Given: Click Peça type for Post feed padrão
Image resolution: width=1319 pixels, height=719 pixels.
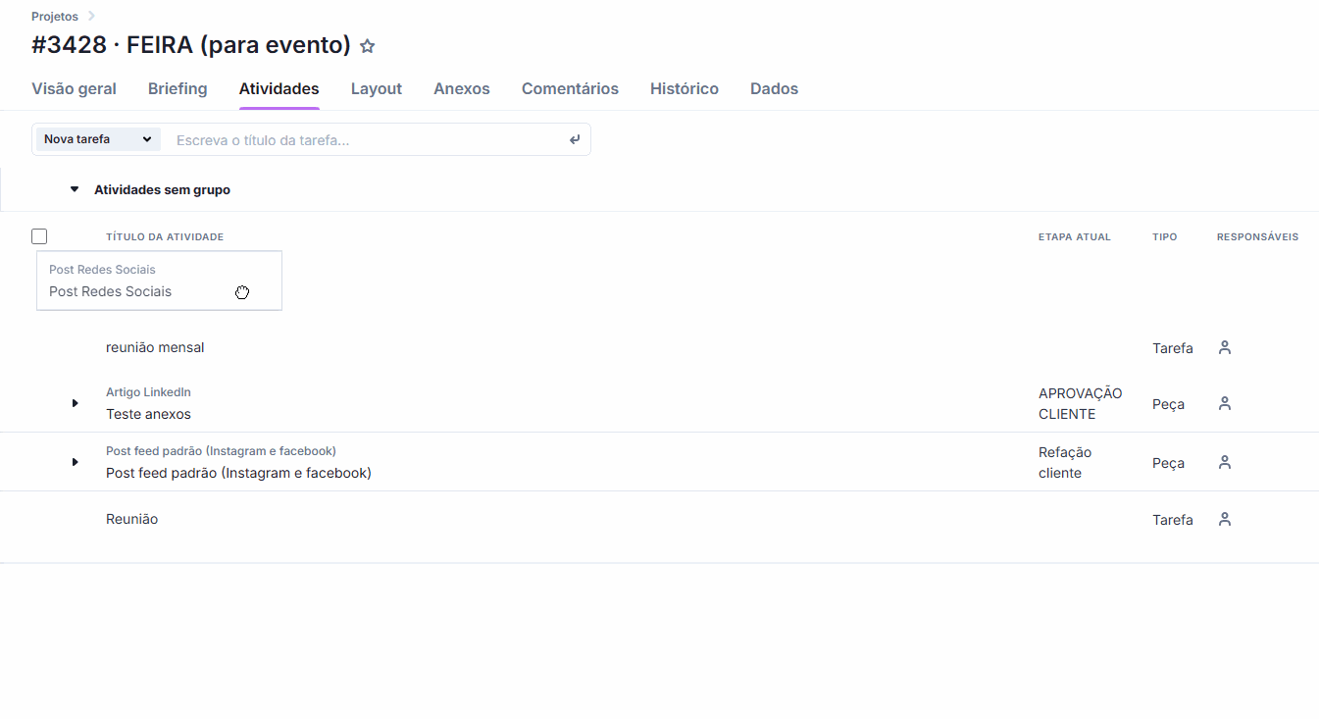Looking at the screenshot, I should click(1168, 463).
